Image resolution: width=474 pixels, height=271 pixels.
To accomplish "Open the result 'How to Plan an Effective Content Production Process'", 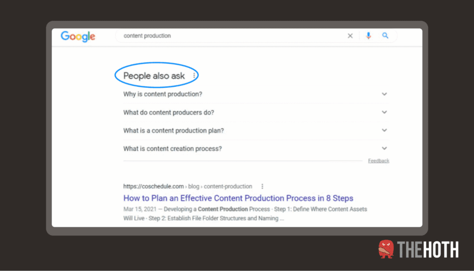I will coord(238,198).
